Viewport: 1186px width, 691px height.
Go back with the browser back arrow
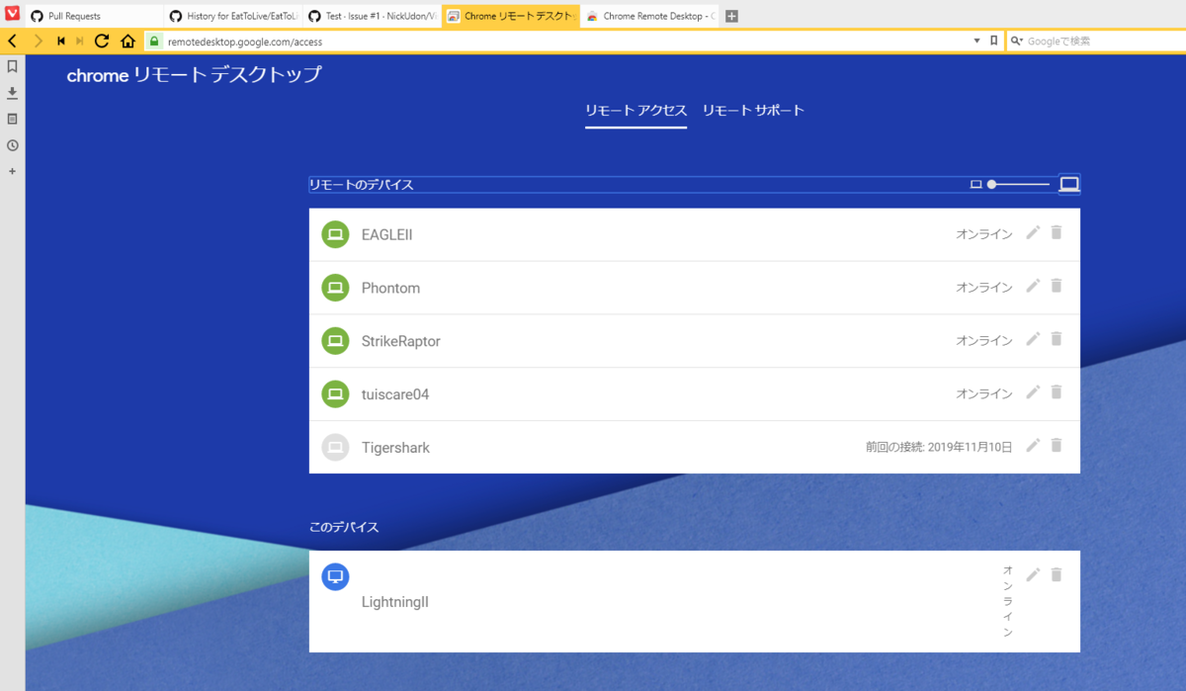coord(12,42)
